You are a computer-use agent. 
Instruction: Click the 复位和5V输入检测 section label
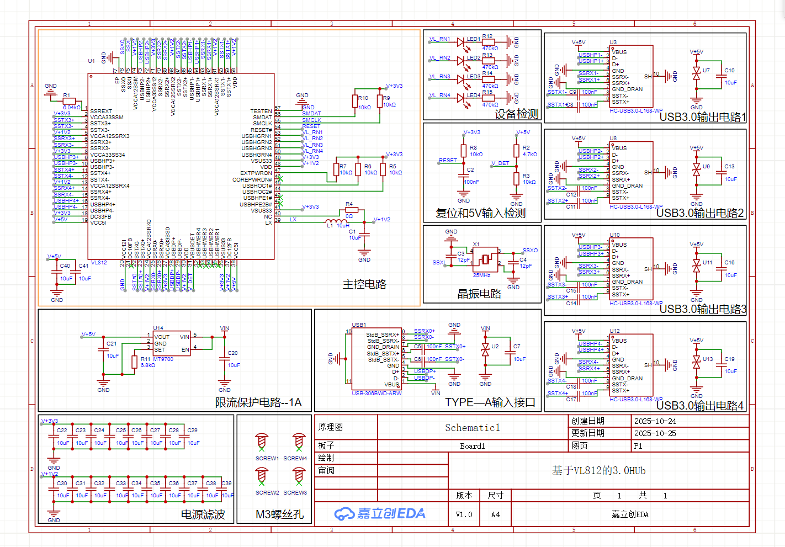(x=480, y=213)
